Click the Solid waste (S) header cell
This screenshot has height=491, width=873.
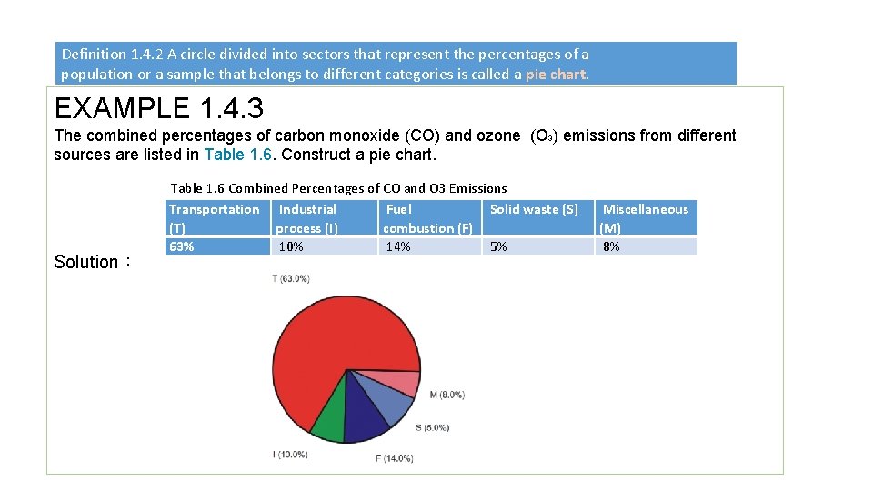tap(537, 217)
